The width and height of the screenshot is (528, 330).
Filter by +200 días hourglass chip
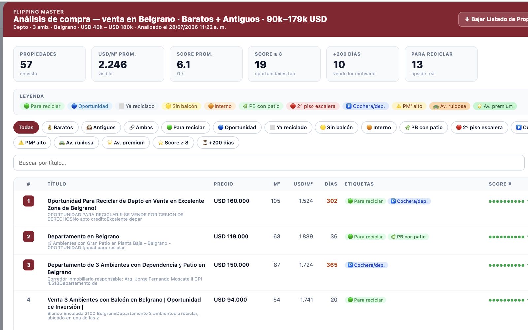tap(218, 143)
